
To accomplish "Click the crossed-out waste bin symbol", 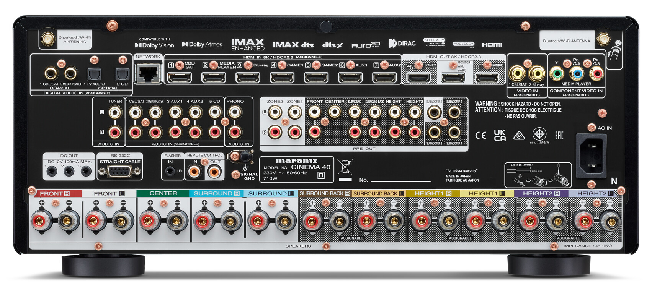I will click(x=345, y=167).
